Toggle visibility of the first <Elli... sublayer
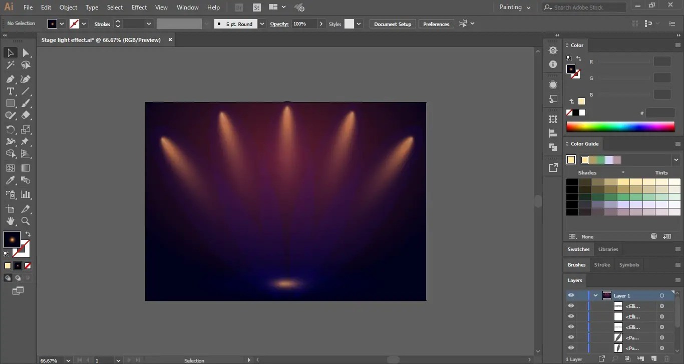 tap(571, 305)
